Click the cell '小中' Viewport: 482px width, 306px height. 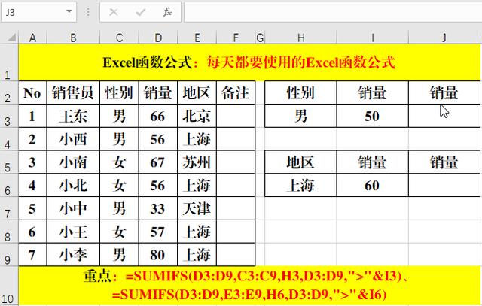coord(73,209)
